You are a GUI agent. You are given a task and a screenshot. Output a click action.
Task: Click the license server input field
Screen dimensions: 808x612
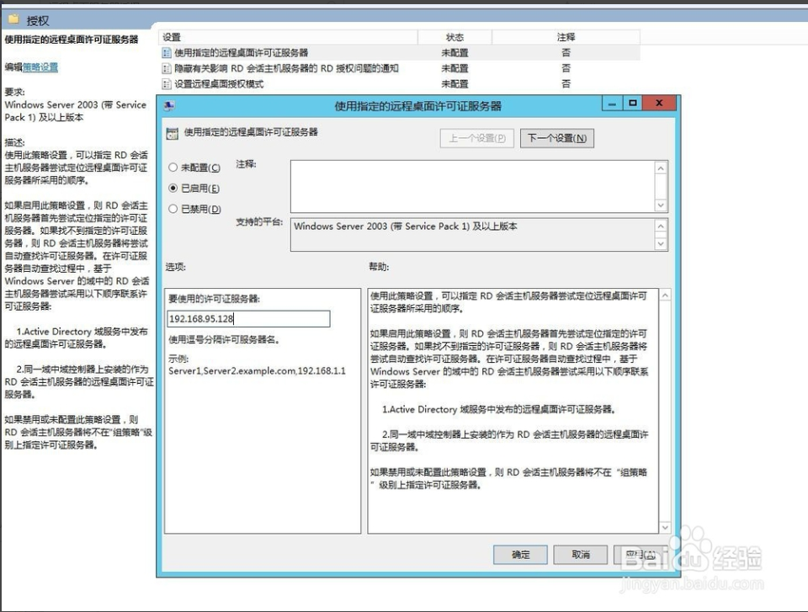(248, 319)
